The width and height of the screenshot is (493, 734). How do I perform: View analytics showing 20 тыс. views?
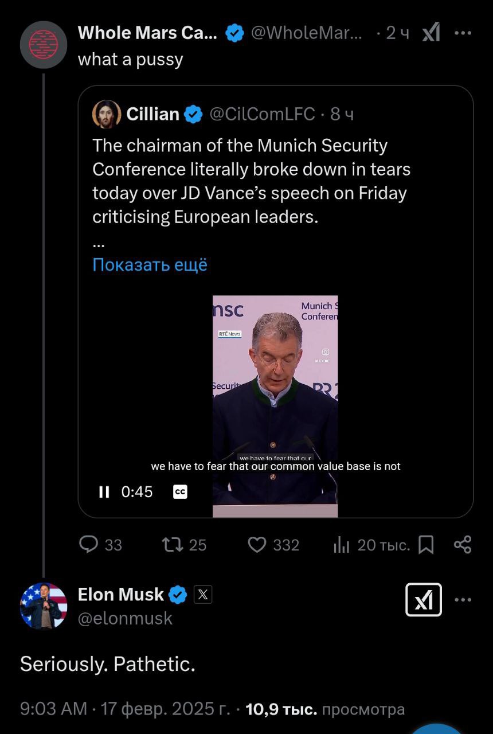click(x=342, y=544)
